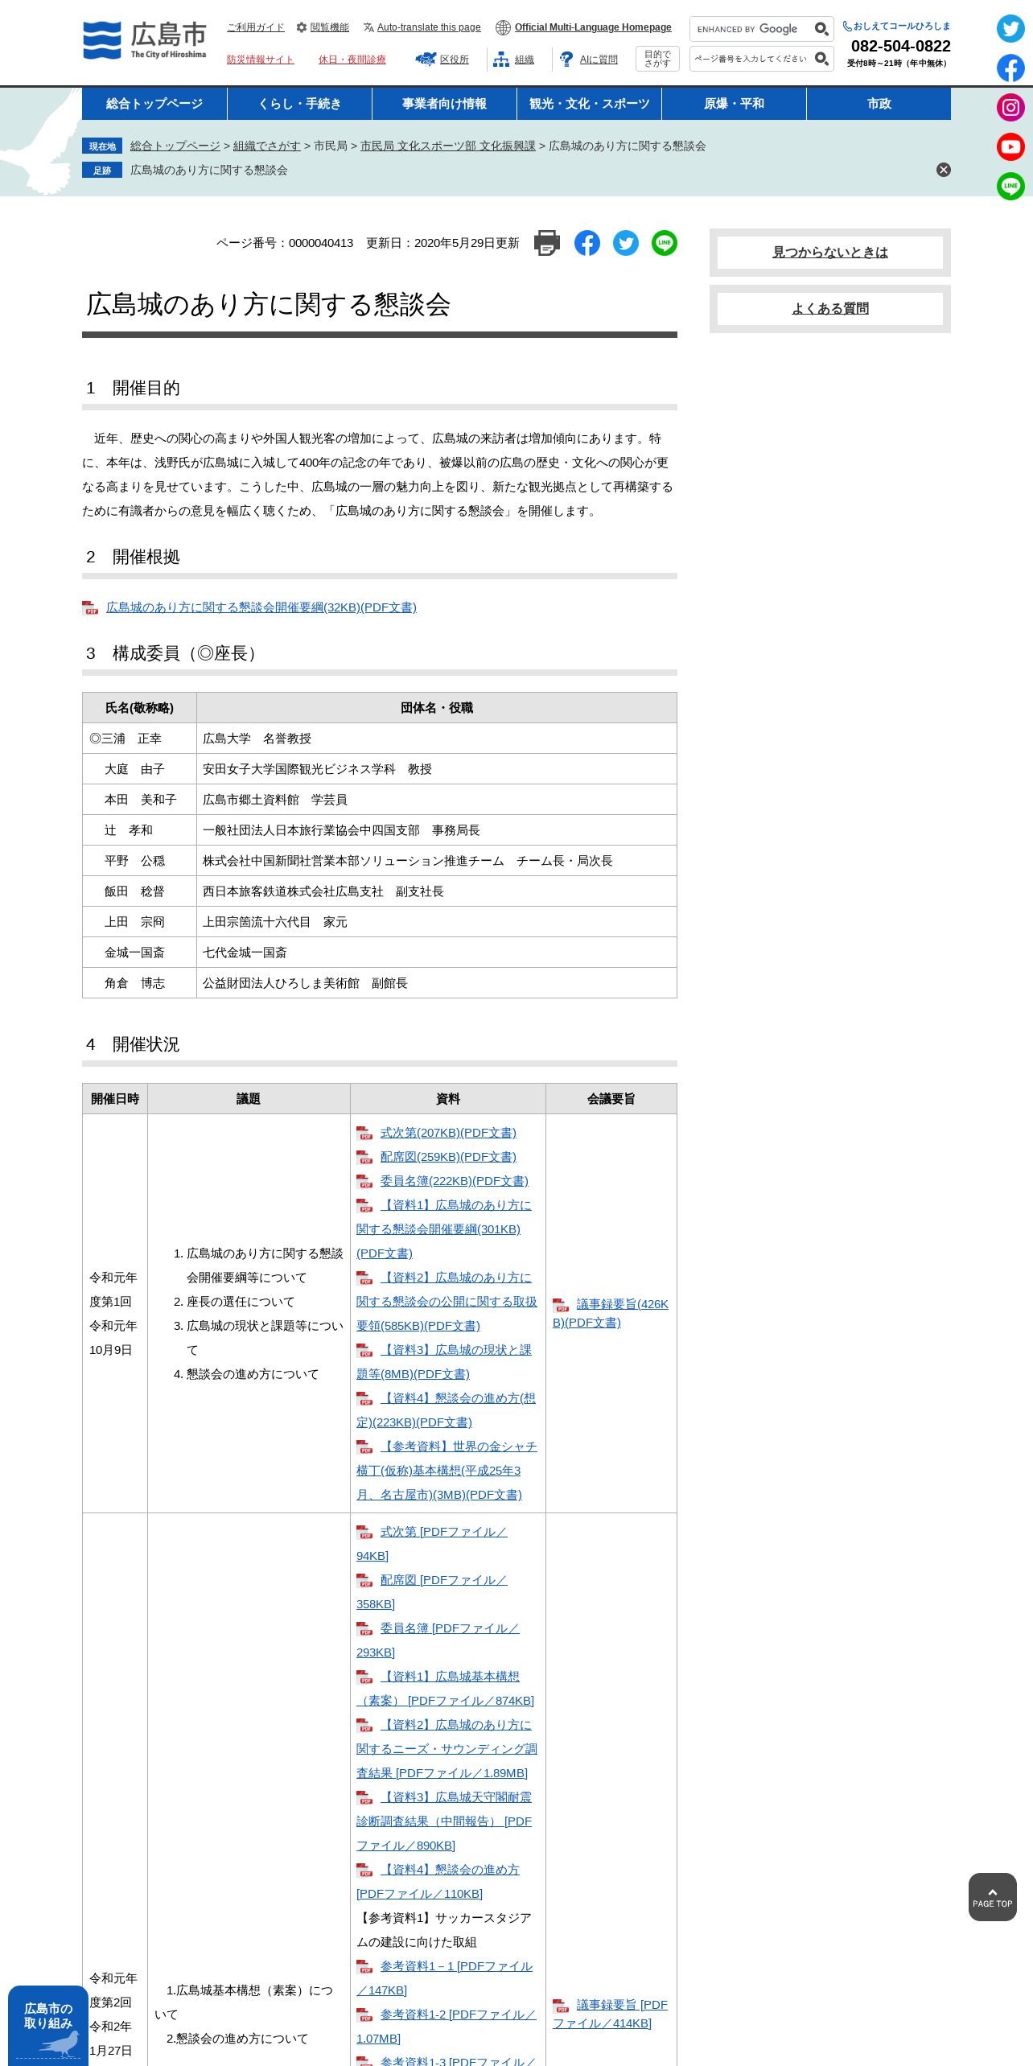Open 委員名簿(222KB) PDF link
The height and width of the screenshot is (2066, 1033).
(x=455, y=1181)
